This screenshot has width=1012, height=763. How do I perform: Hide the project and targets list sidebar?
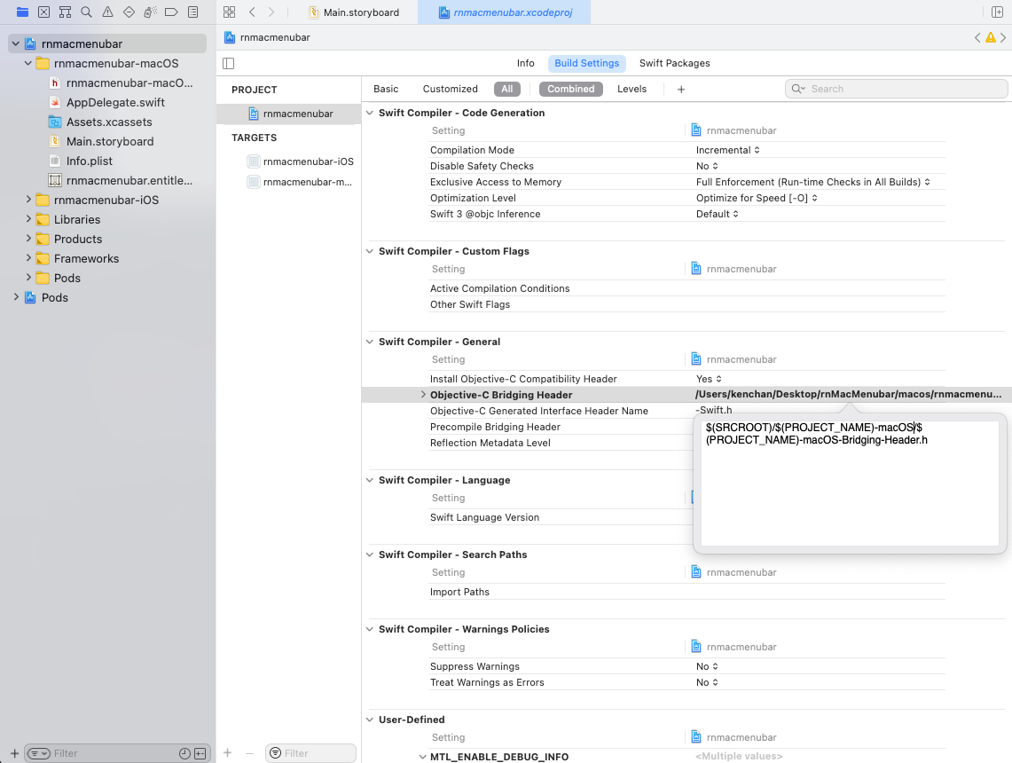[229, 63]
